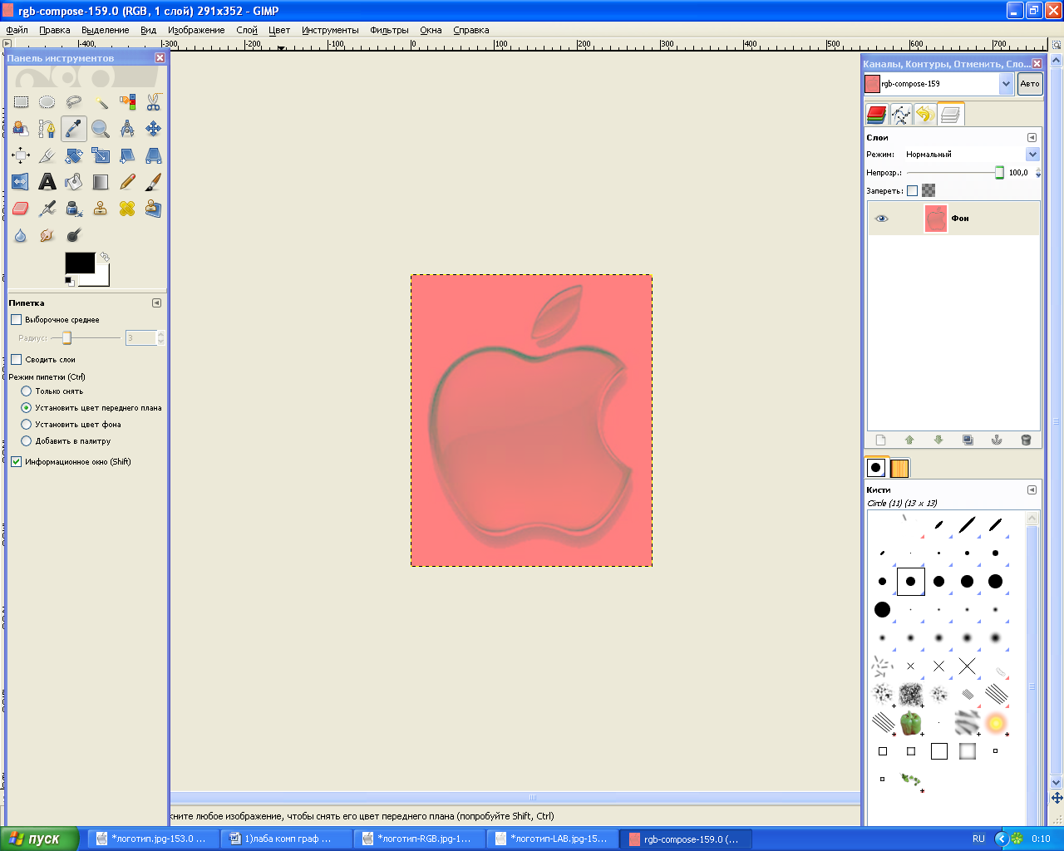Select 'Только снять' pick mode
The image size is (1064, 851).
[26, 391]
